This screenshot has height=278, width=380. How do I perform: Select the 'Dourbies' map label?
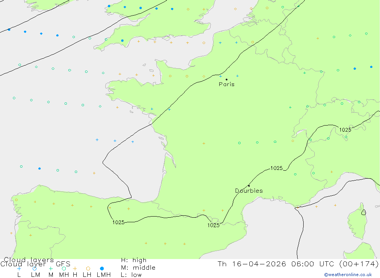pos(249,191)
